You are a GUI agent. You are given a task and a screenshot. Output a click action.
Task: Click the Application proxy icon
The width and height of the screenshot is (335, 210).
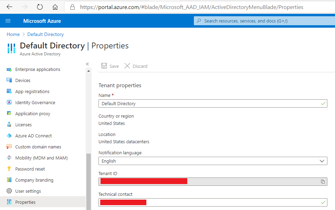click(9, 113)
